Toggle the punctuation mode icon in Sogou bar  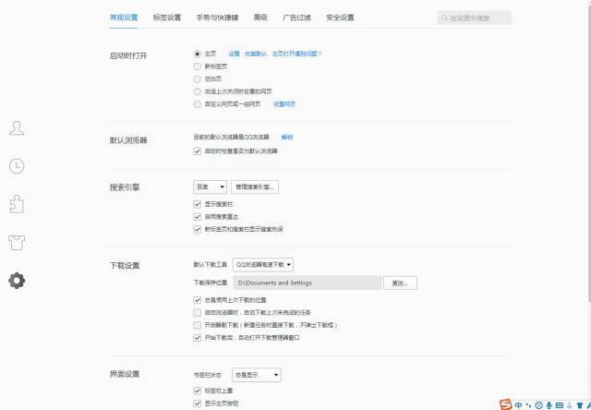point(528,405)
